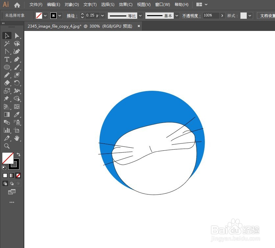Select the Shape Builder tool
275x248 pixels.
[x=17, y=99]
